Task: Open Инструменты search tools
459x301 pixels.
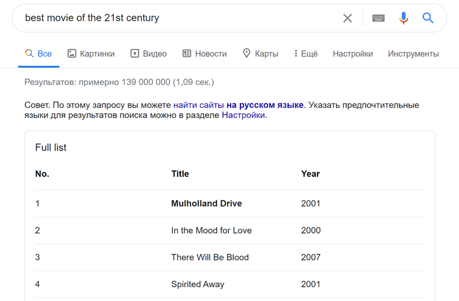Action: (413, 54)
